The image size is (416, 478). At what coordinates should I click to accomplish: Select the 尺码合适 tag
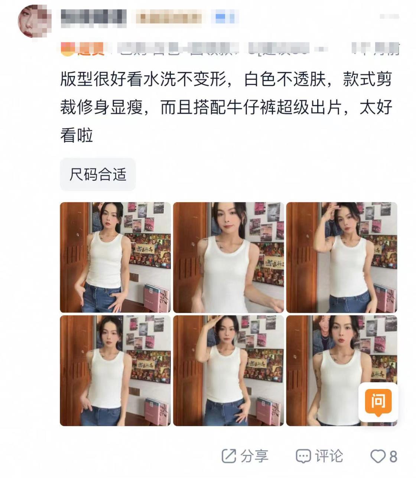pos(98,174)
